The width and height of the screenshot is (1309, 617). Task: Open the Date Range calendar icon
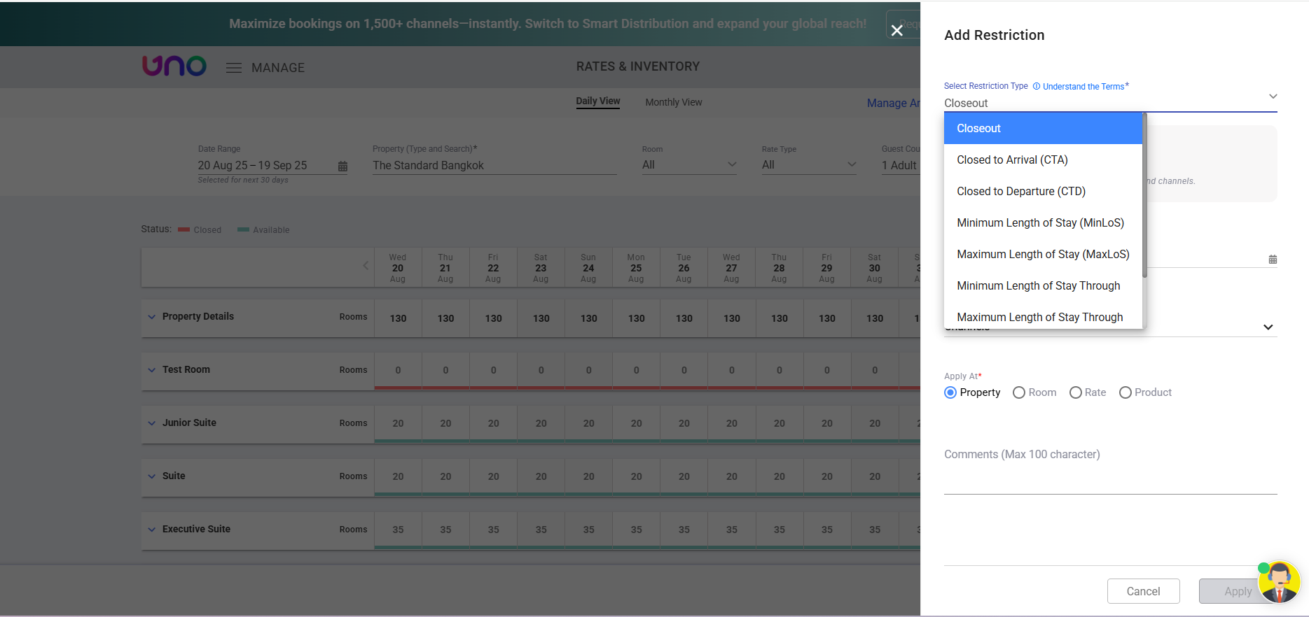pyautogui.click(x=342, y=166)
